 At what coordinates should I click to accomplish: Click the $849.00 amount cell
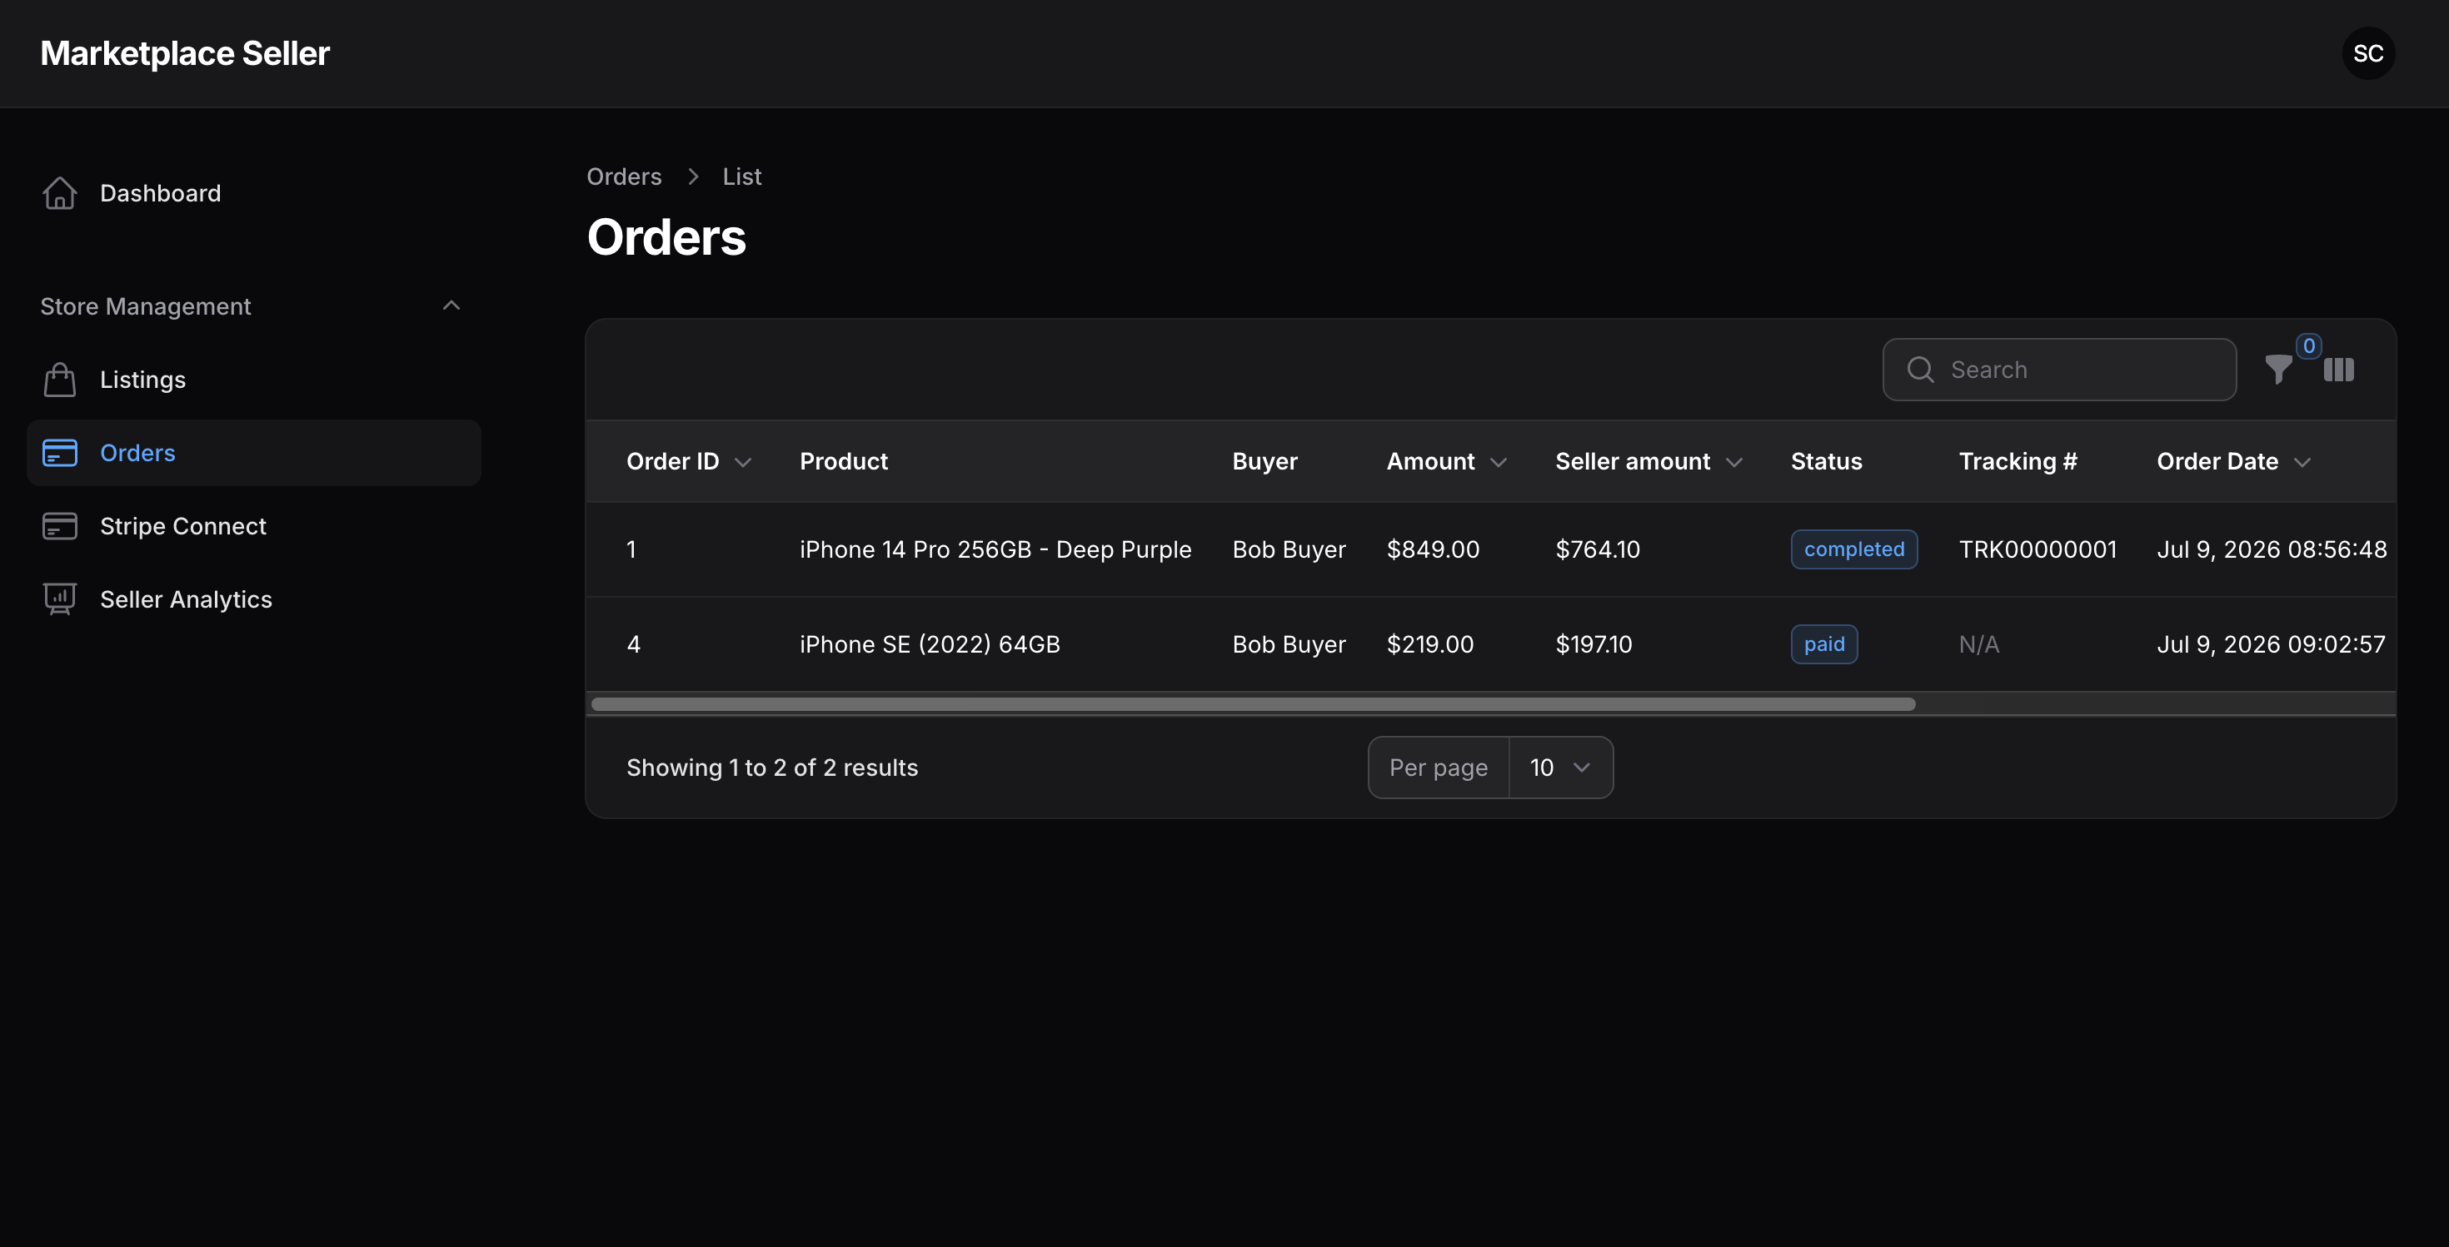pos(1433,549)
